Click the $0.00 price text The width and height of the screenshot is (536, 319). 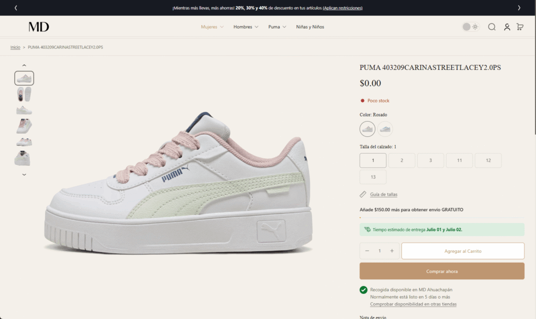370,83
